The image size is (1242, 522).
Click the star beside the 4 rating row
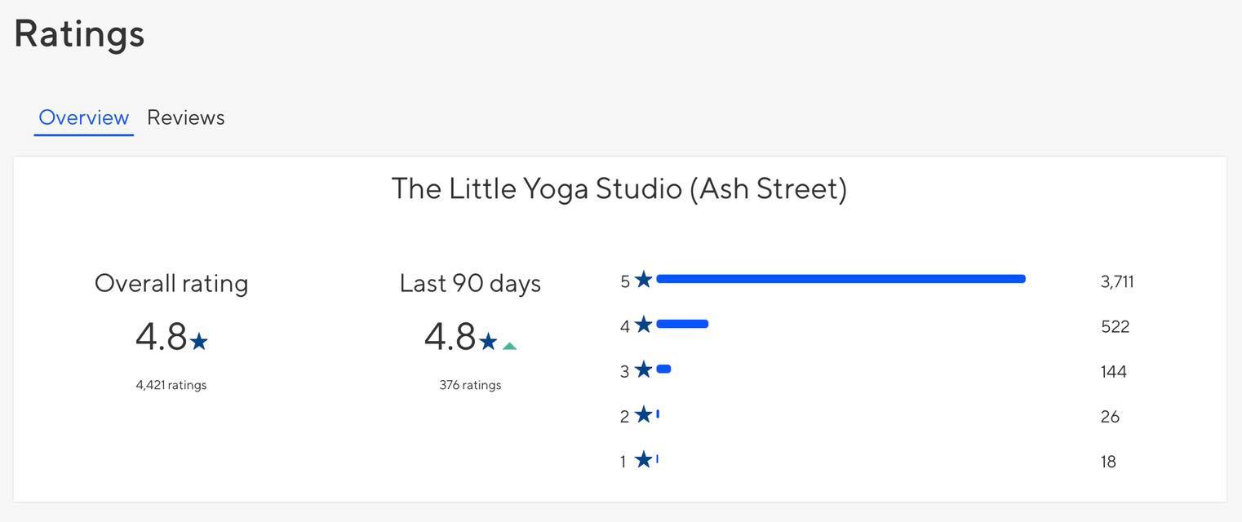(644, 325)
